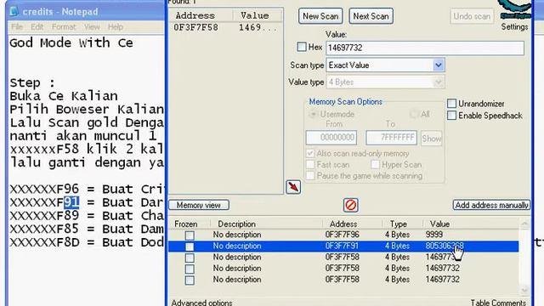
Task: Toggle Hyper Scan checkbox
Action: (x=375, y=164)
